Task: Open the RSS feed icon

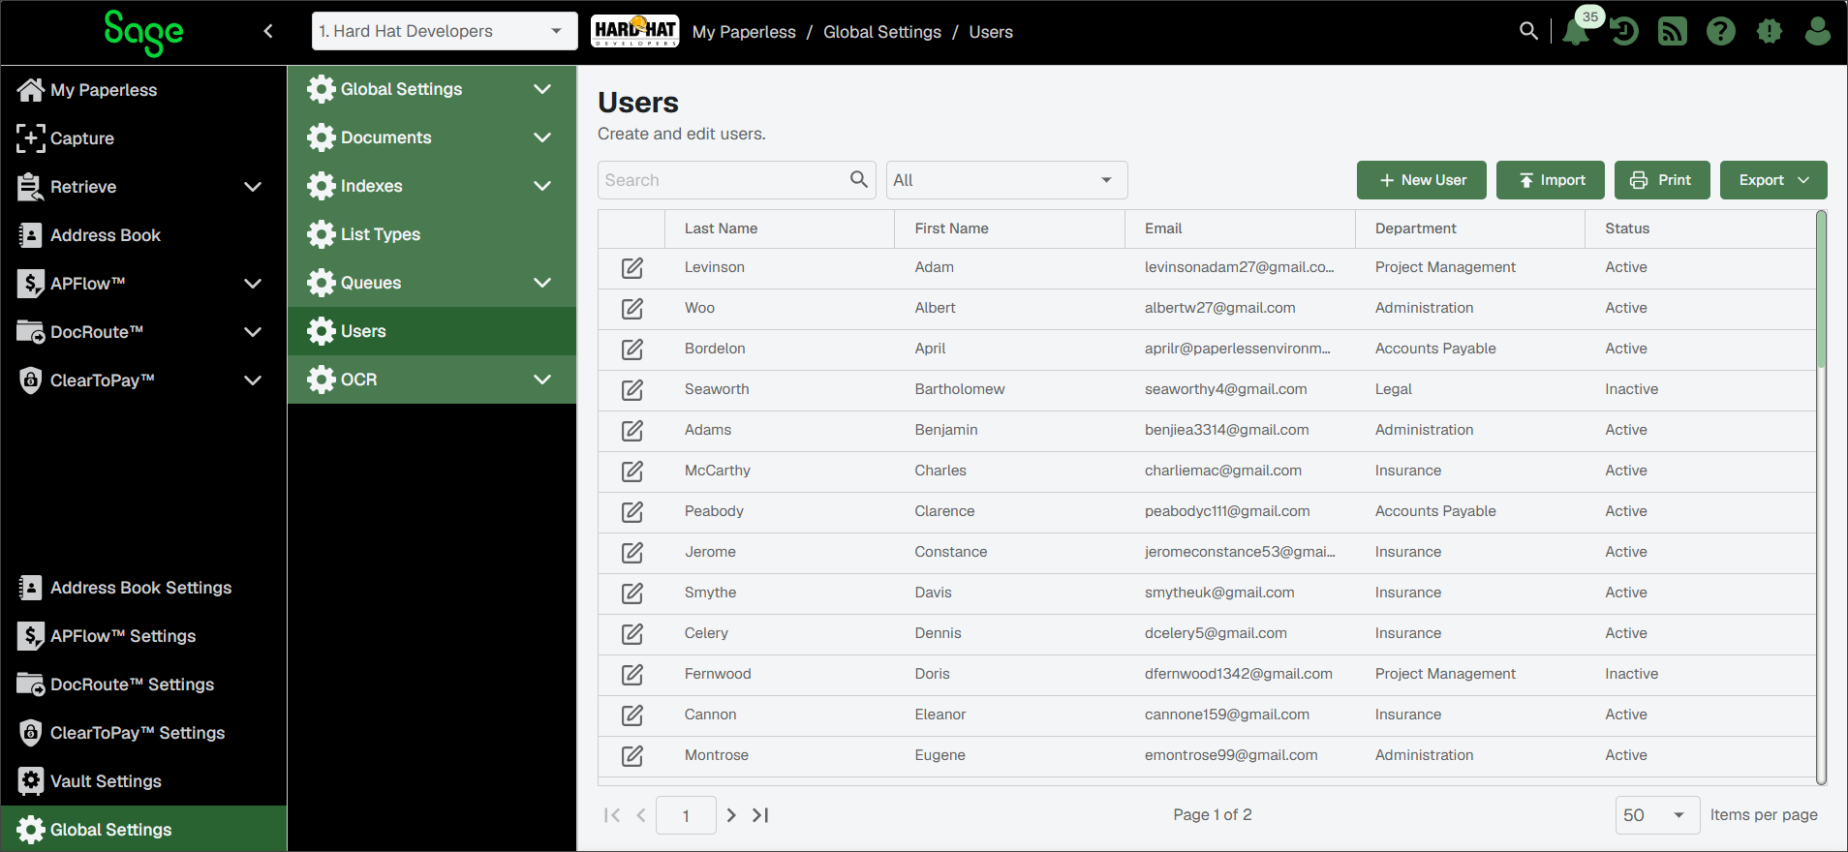Action: click(x=1673, y=32)
